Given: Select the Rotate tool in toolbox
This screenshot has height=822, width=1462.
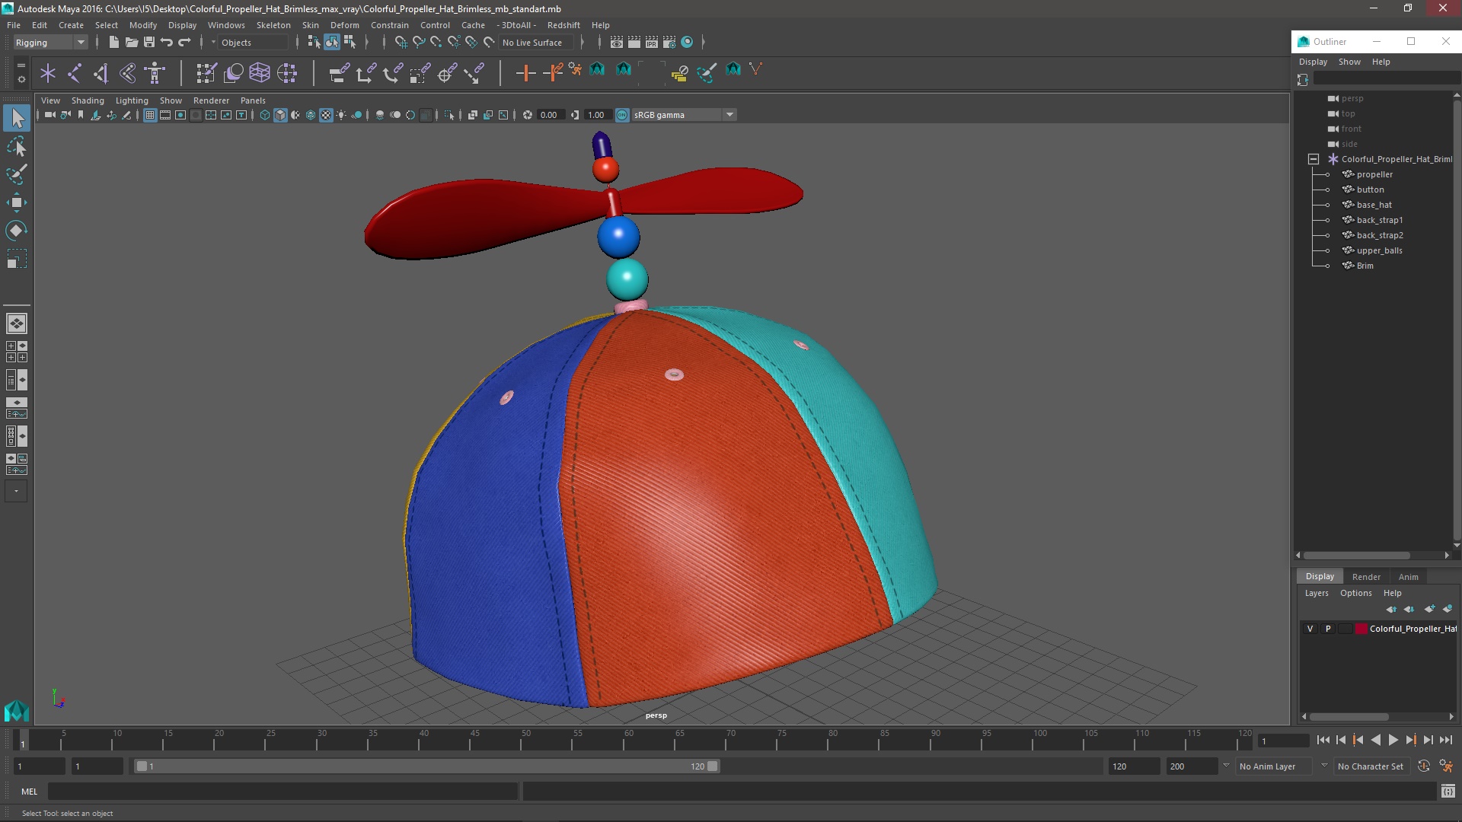Looking at the screenshot, I should (x=16, y=231).
